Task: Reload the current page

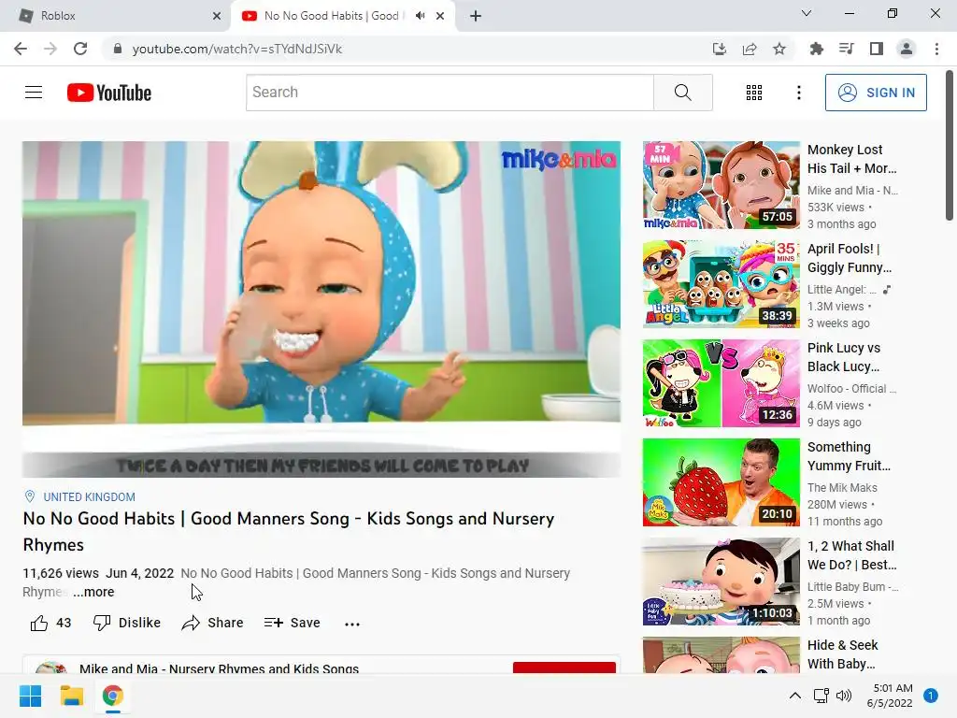Action: (80, 49)
